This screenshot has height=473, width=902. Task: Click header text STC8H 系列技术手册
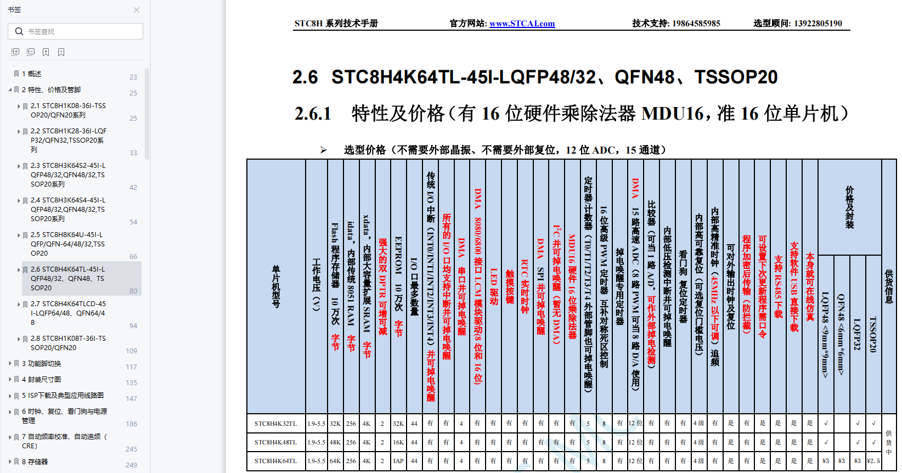[336, 23]
